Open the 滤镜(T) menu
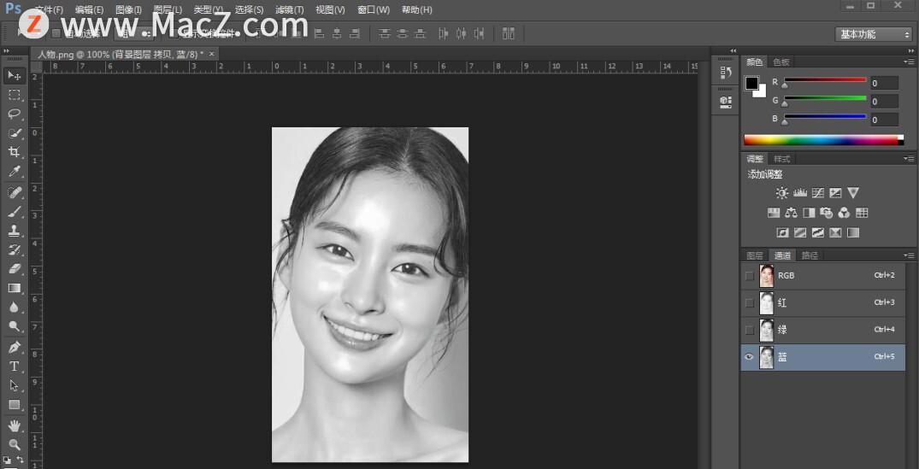919x469 pixels. [290, 10]
